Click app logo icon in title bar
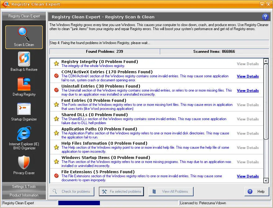Screen dimensions: 273x208 point(6,4)
